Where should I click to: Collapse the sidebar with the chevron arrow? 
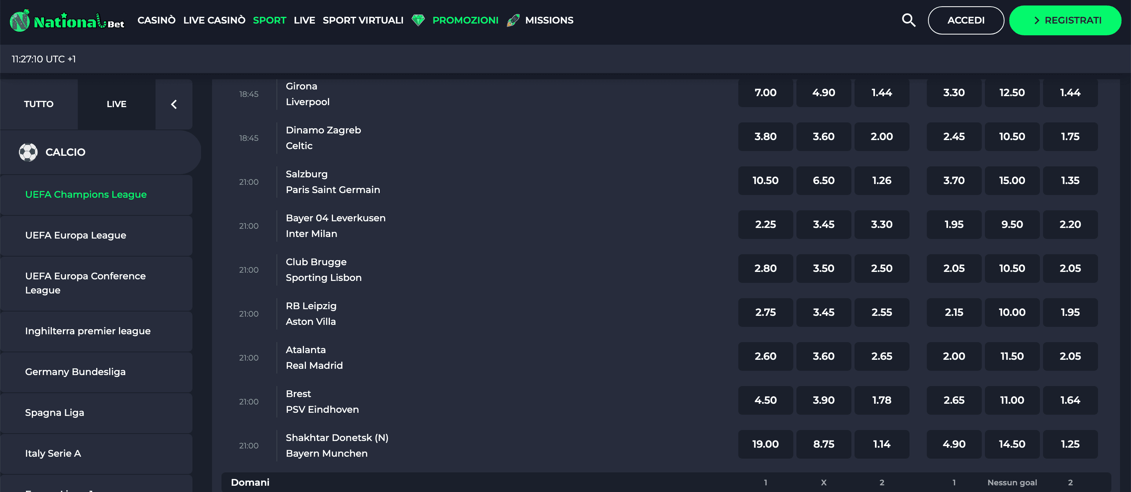[174, 104]
